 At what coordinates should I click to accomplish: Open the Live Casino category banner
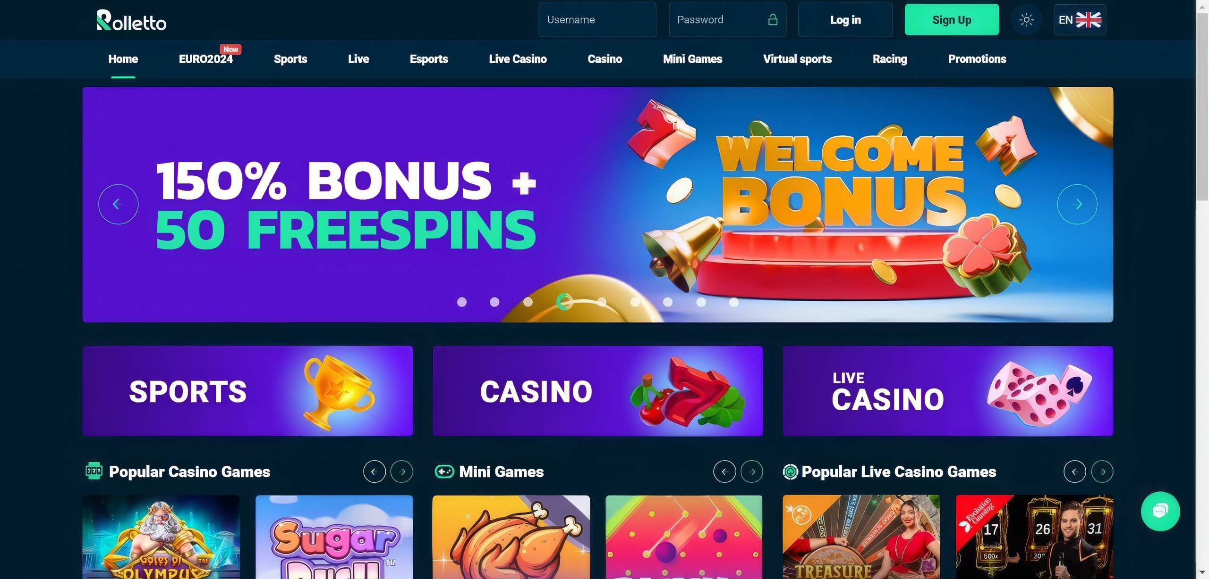[948, 391]
